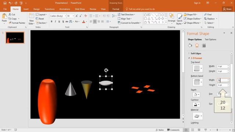
Task: Select Effects icon in Format Shape
Action: tap(197, 45)
